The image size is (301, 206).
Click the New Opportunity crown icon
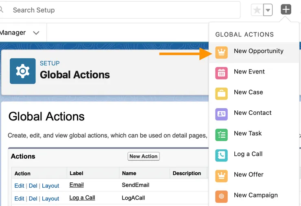click(221, 52)
